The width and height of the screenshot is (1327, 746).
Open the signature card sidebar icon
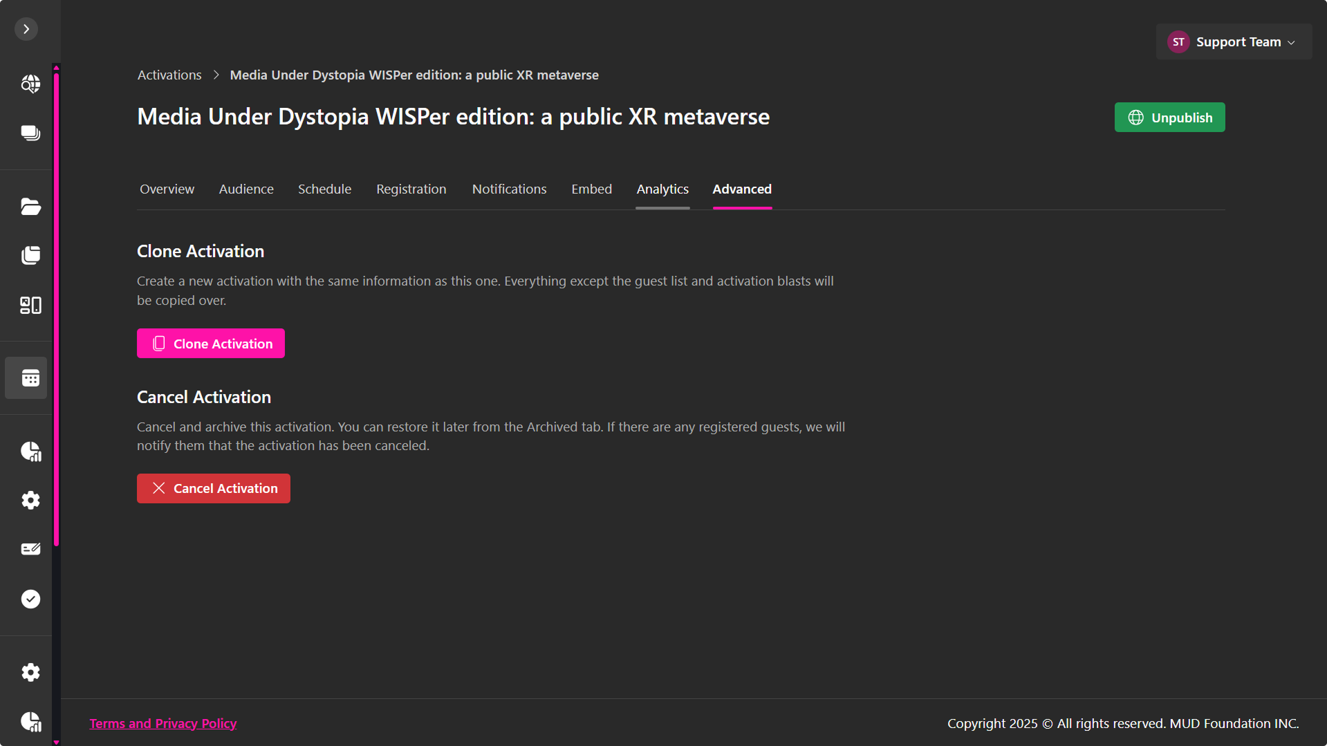30,549
